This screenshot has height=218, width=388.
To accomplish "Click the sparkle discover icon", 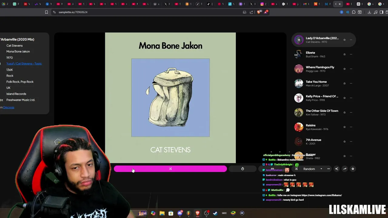I will tap(336, 169).
